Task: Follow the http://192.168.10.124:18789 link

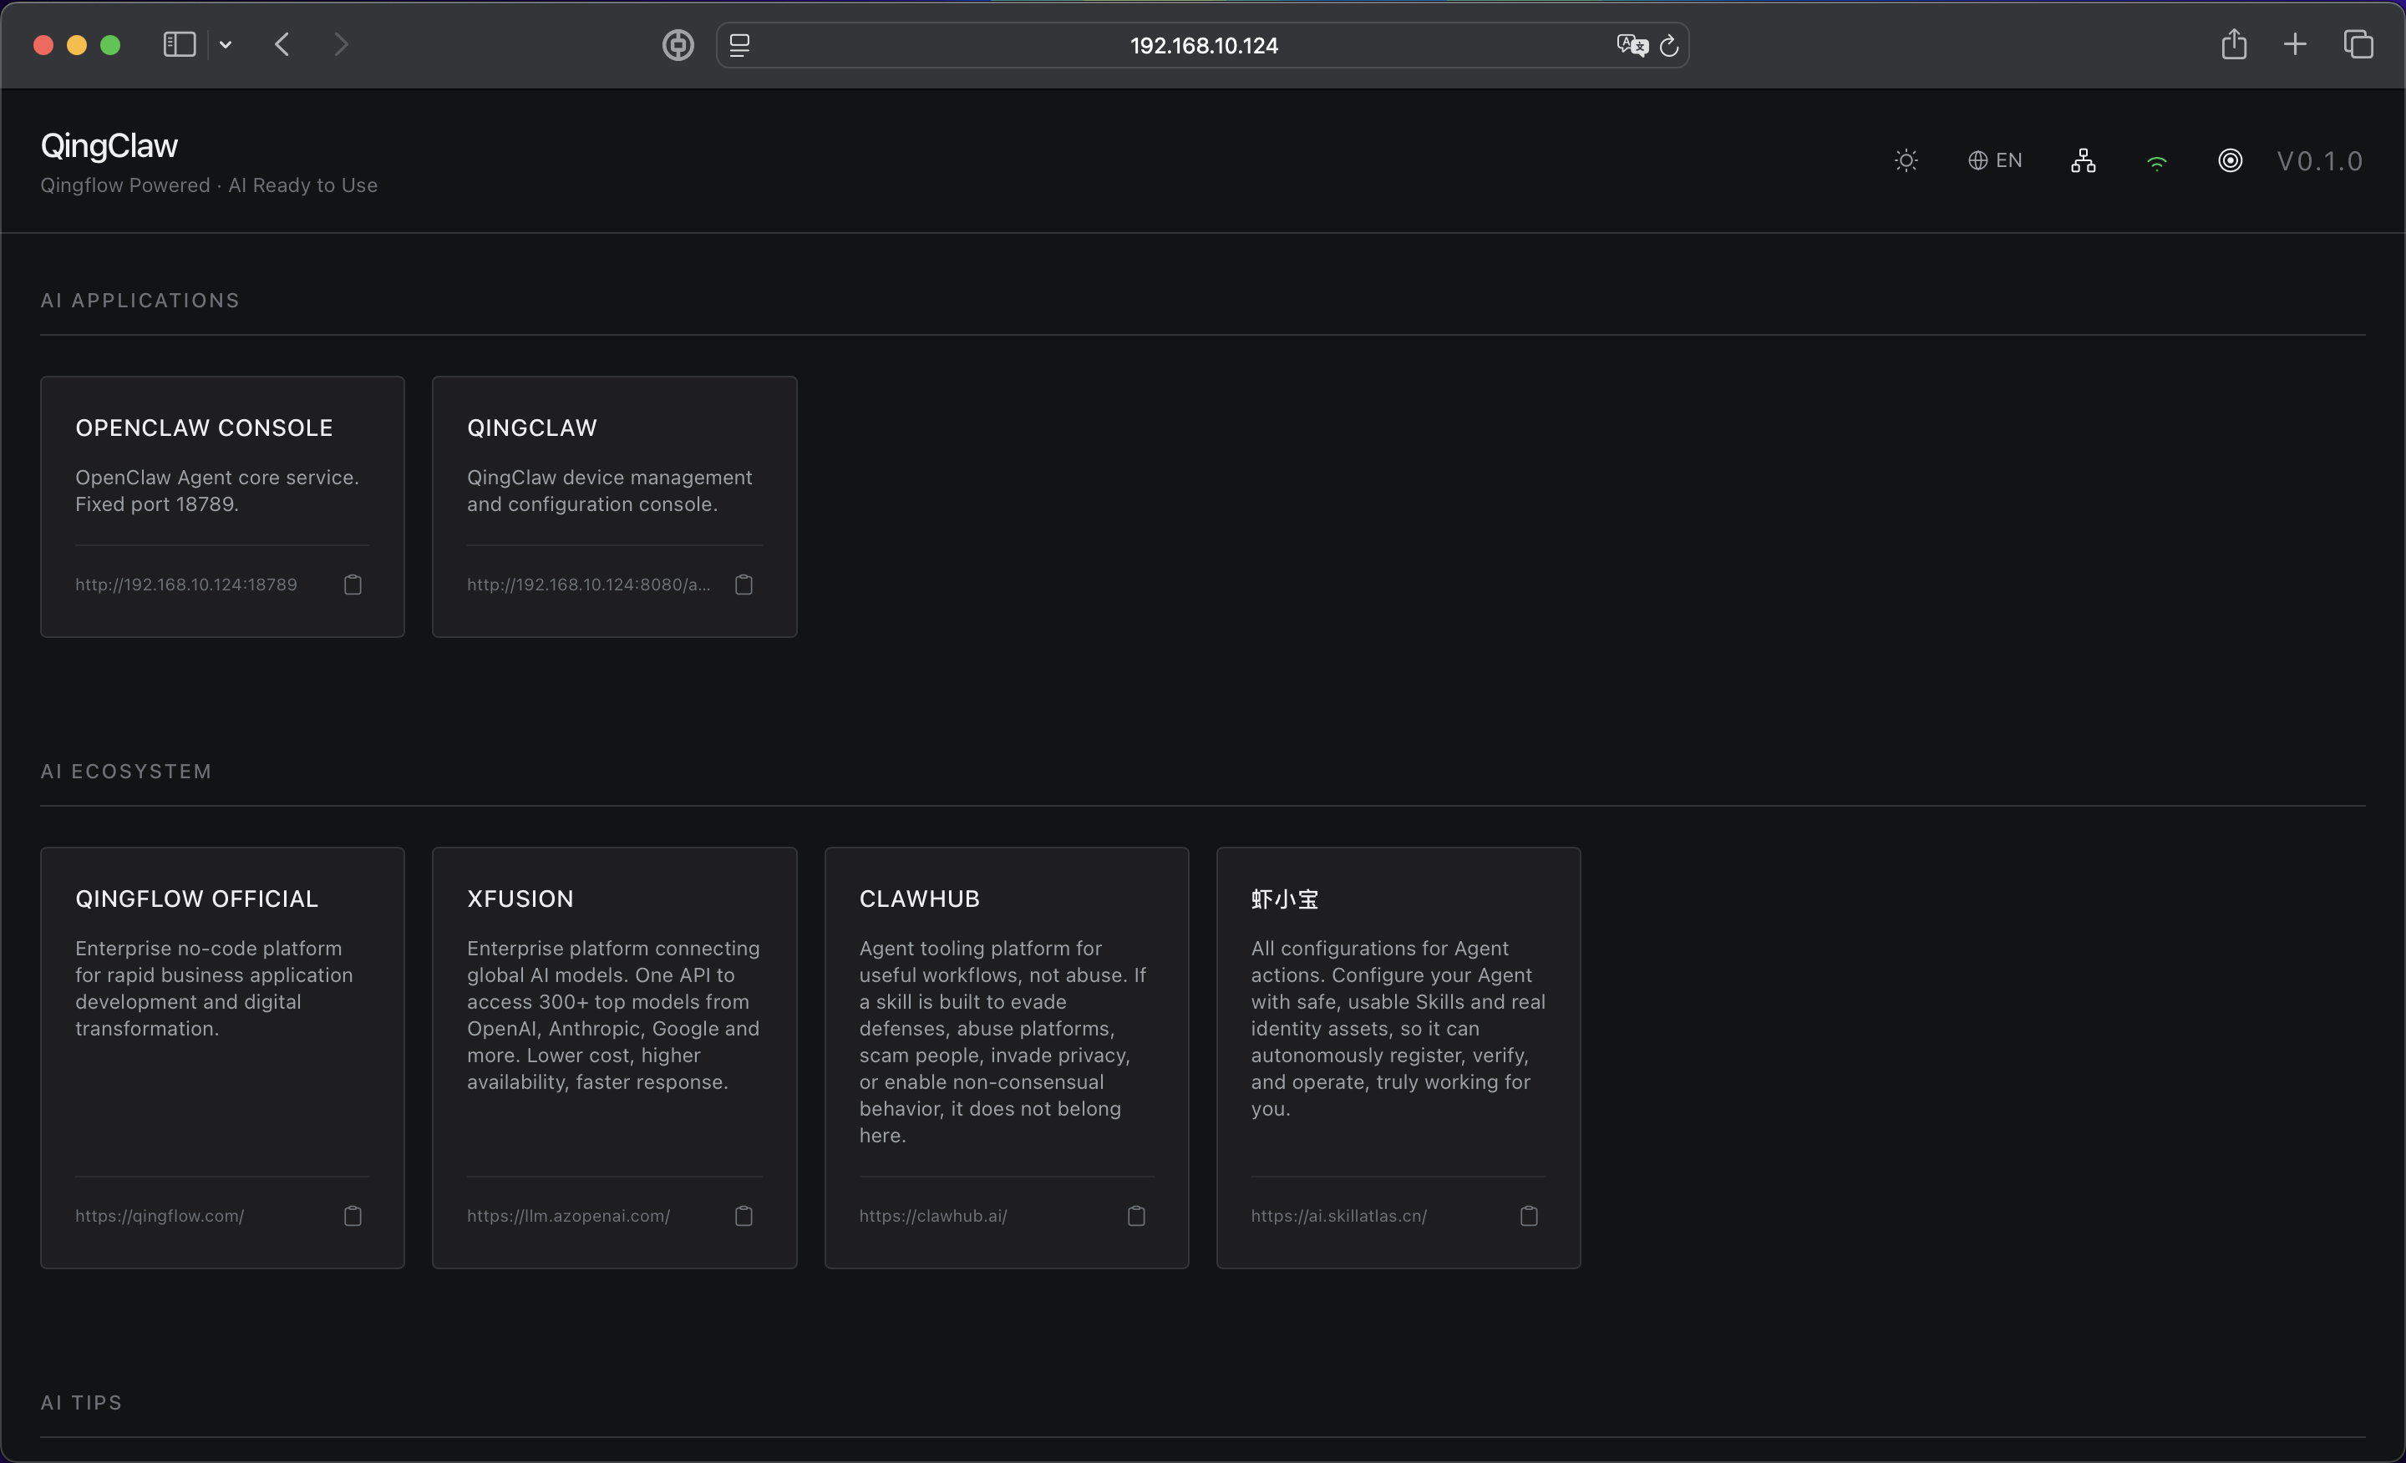Action: tap(186, 585)
